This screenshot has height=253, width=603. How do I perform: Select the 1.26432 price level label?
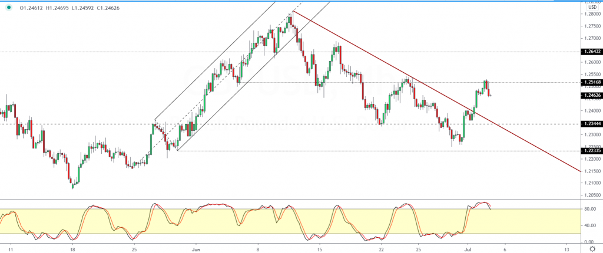tap(592, 52)
